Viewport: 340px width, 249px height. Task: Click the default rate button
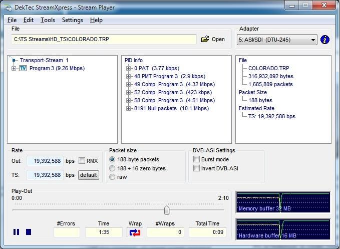coord(89,175)
